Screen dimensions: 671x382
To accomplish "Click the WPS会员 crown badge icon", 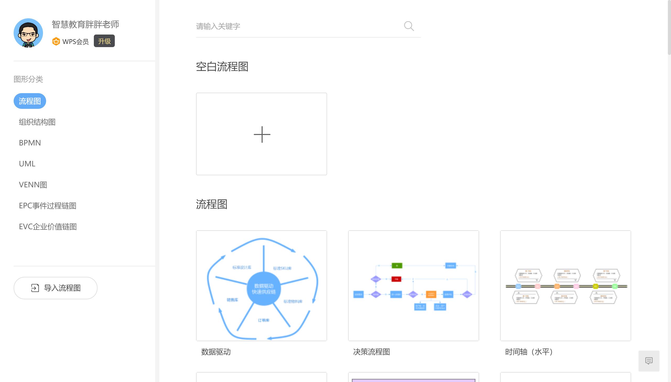I will pyautogui.click(x=56, y=41).
